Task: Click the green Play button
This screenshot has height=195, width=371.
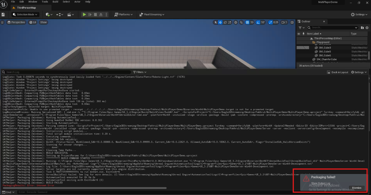Action: (x=84, y=14)
